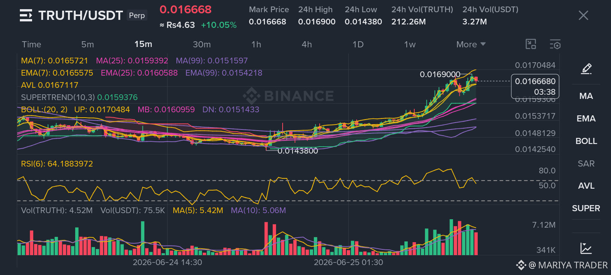The width and height of the screenshot is (611, 275).
Task: Open the trading pair list menu icon
Action: pos(26,15)
